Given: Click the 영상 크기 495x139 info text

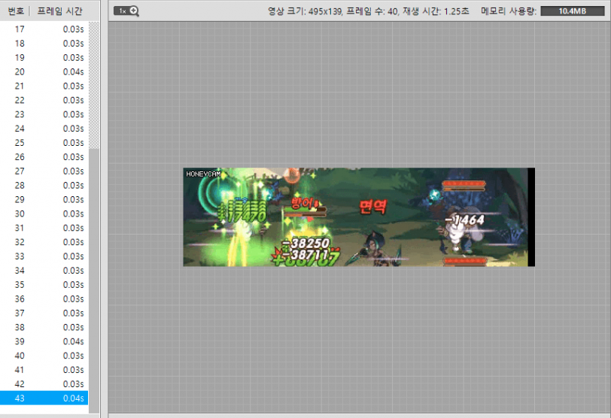Looking at the screenshot, I should click(x=305, y=11).
